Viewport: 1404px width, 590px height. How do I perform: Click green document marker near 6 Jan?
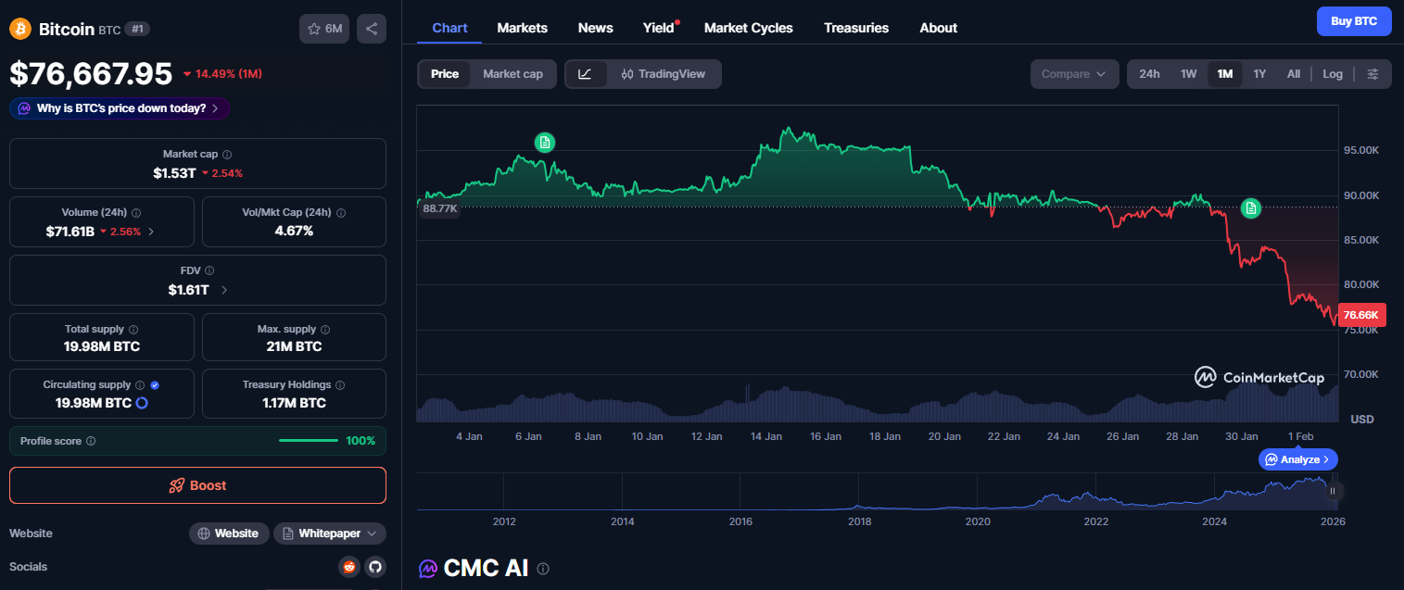(545, 142)
